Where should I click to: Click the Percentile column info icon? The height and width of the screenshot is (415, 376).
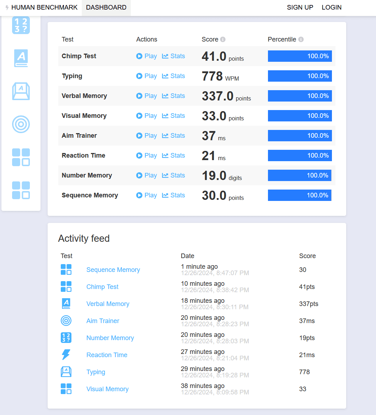(x=301, y=39)
